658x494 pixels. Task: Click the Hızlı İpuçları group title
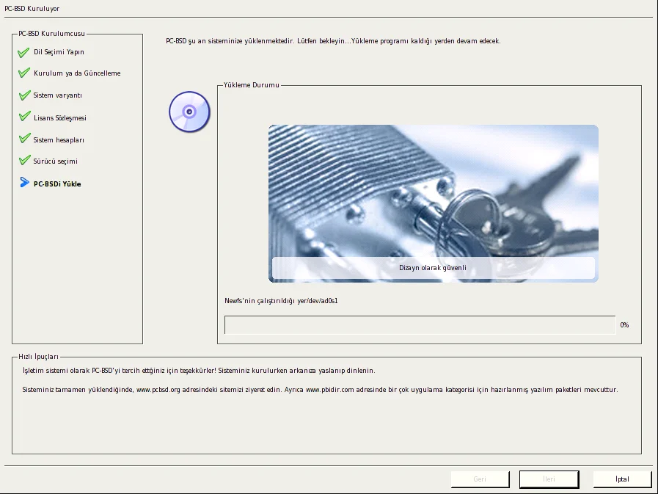tap(39, 357)
